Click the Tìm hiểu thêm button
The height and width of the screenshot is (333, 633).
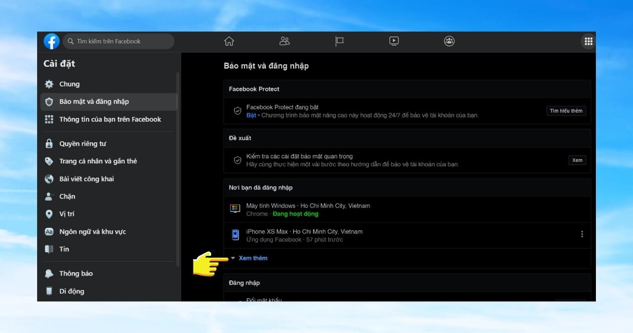point(566,111)
